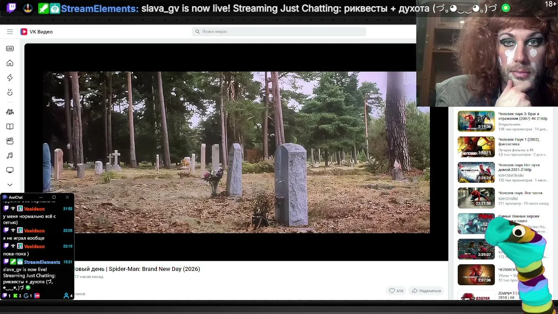The width and height of the screenshot is (558, 314).
Task: Open the 2:39:07 duration video thumbnail
Action: (476, 249)
